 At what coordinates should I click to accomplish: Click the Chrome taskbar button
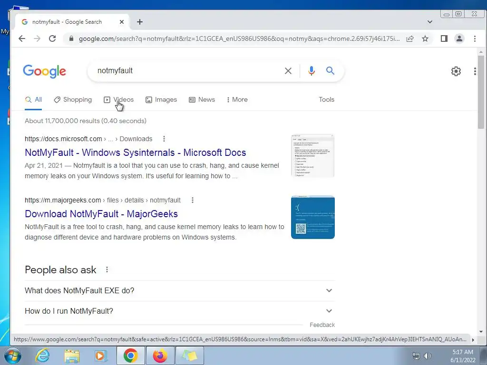point(130,355)
